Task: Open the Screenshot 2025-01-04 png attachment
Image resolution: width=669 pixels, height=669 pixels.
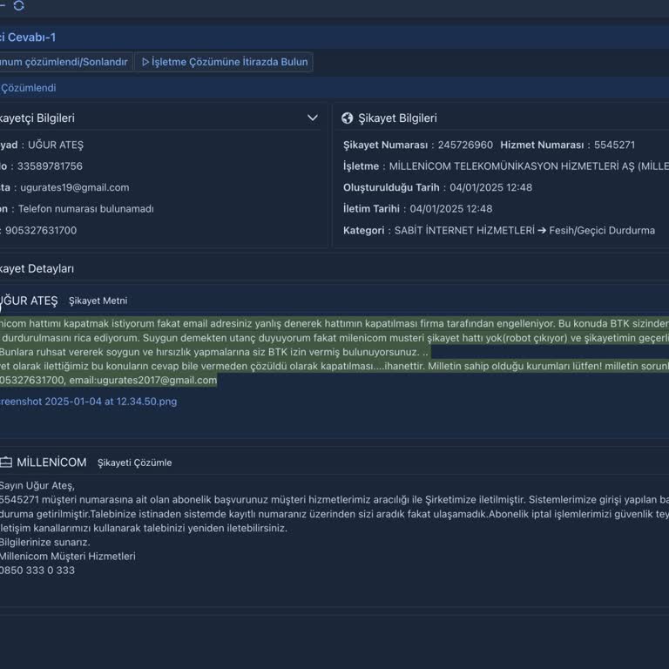Action: (88, 402)
